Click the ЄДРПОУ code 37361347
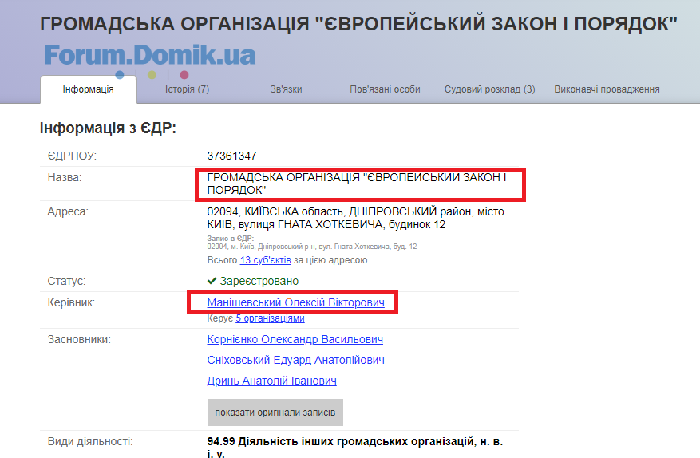 (231, 156)
